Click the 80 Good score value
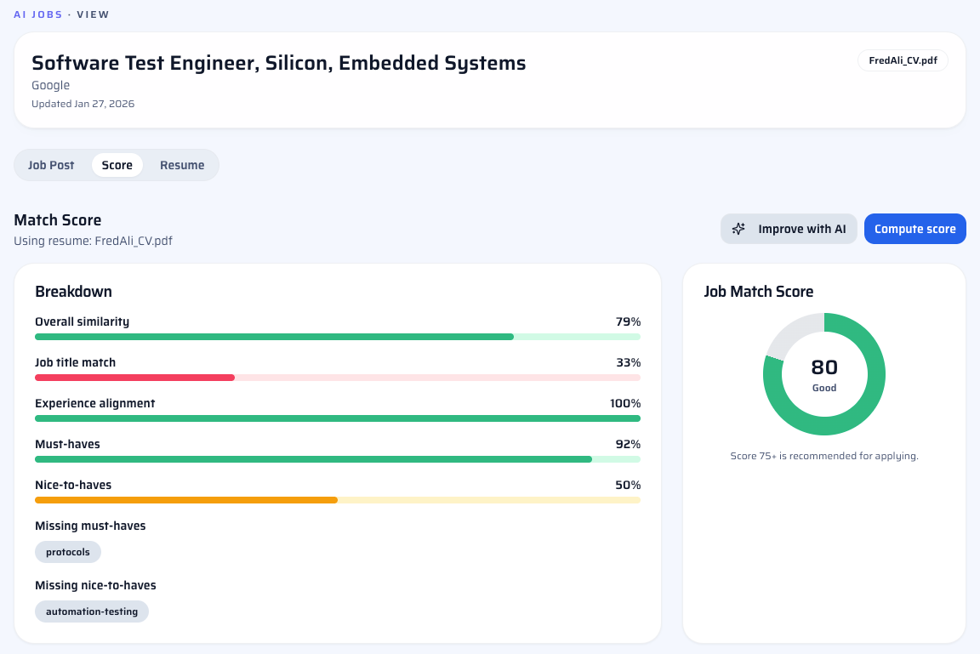This screenshot has width=980, height=654. click(x=823, y=369)
